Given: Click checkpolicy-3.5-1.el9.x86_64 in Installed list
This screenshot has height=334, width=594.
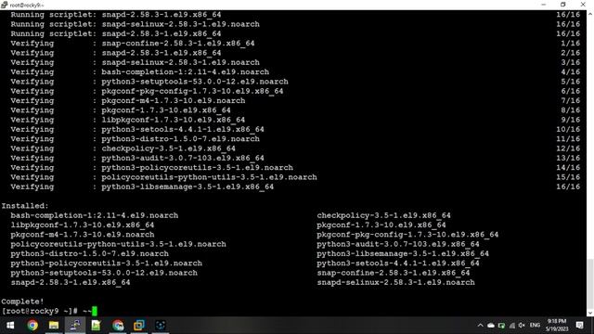Looking at the screenshot, I should [x=383, y=215].
